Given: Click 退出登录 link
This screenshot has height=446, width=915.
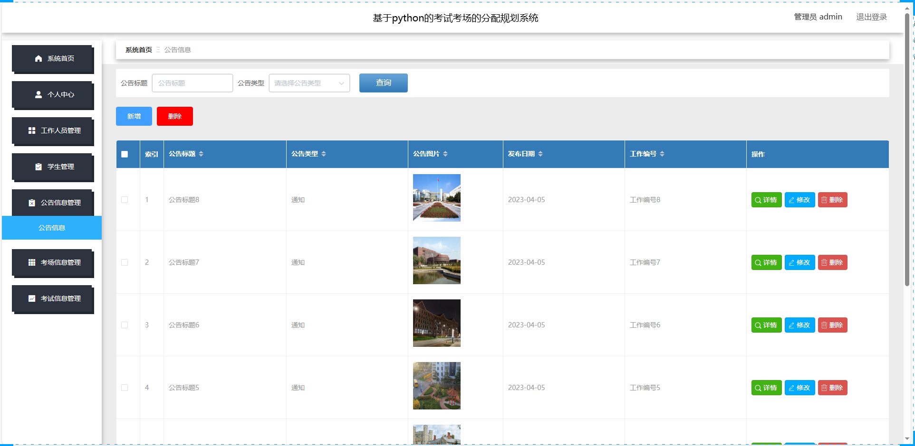Looking at the screenshot, I should pyautogui.click(x=871, y=17).
